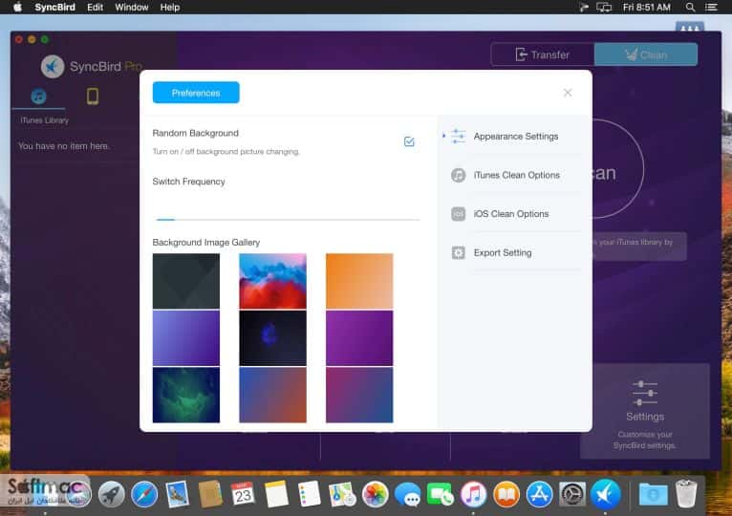Open Mail stamp icon in Dock
This screenshot has height=516, width=732.
(177, 494)
